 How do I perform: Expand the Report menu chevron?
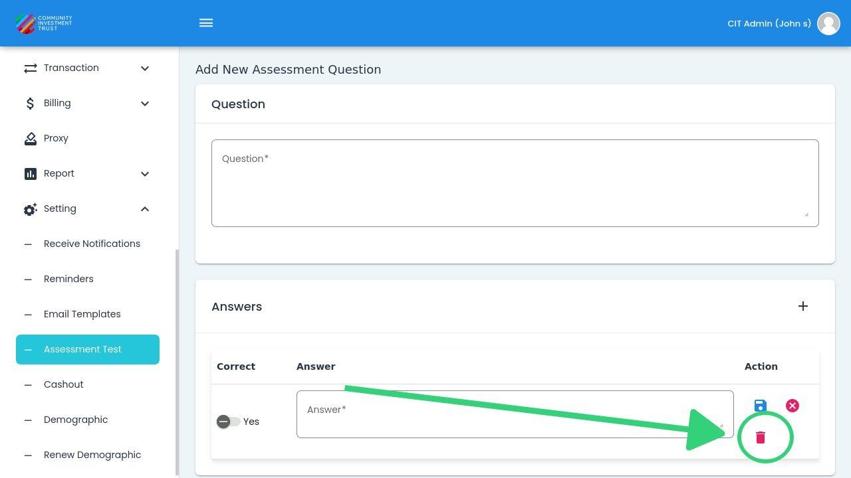tap(145, 174)
